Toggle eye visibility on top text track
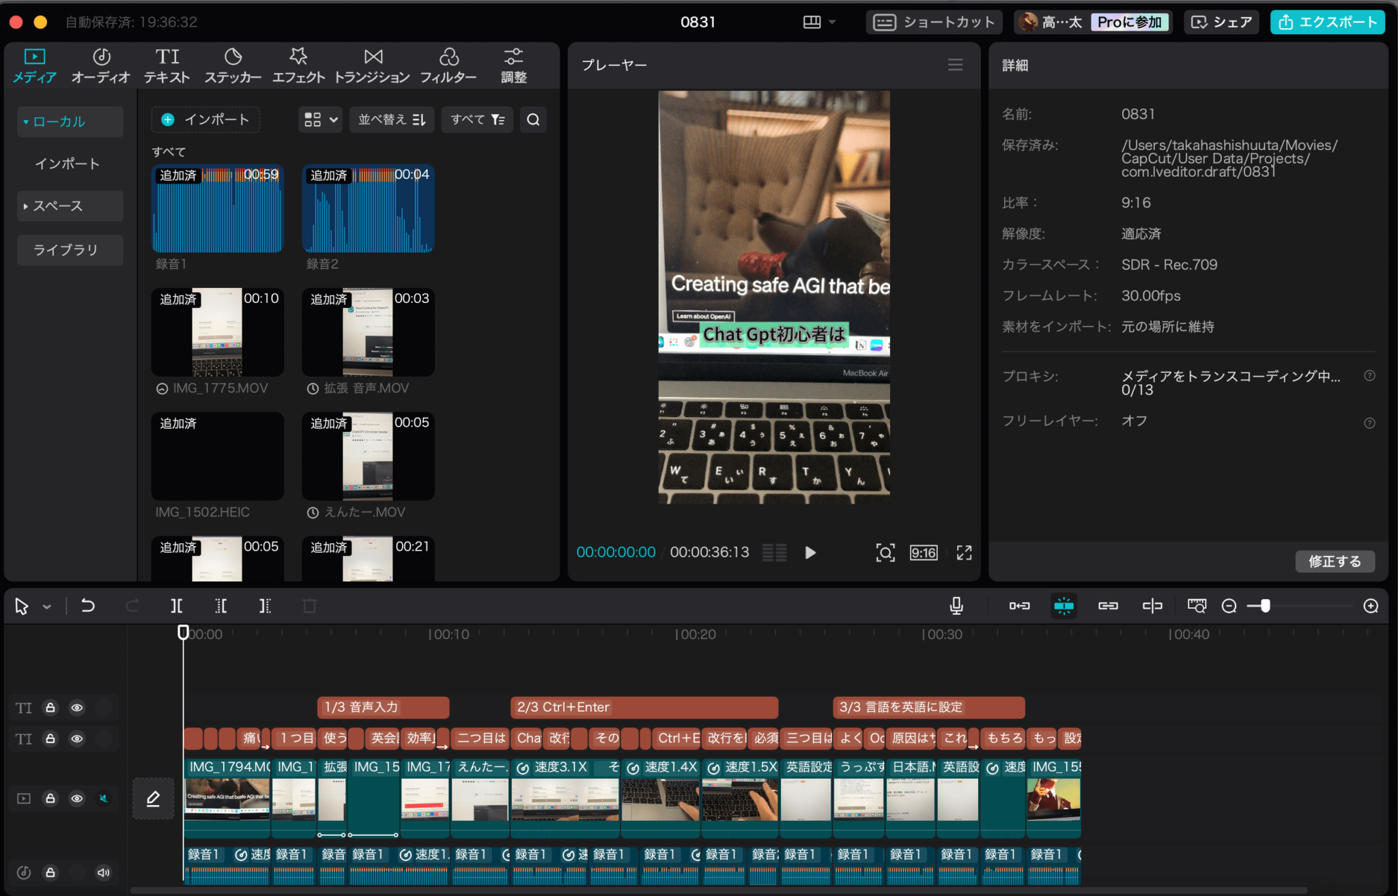The image size is (1398, 896). point(77,708)
